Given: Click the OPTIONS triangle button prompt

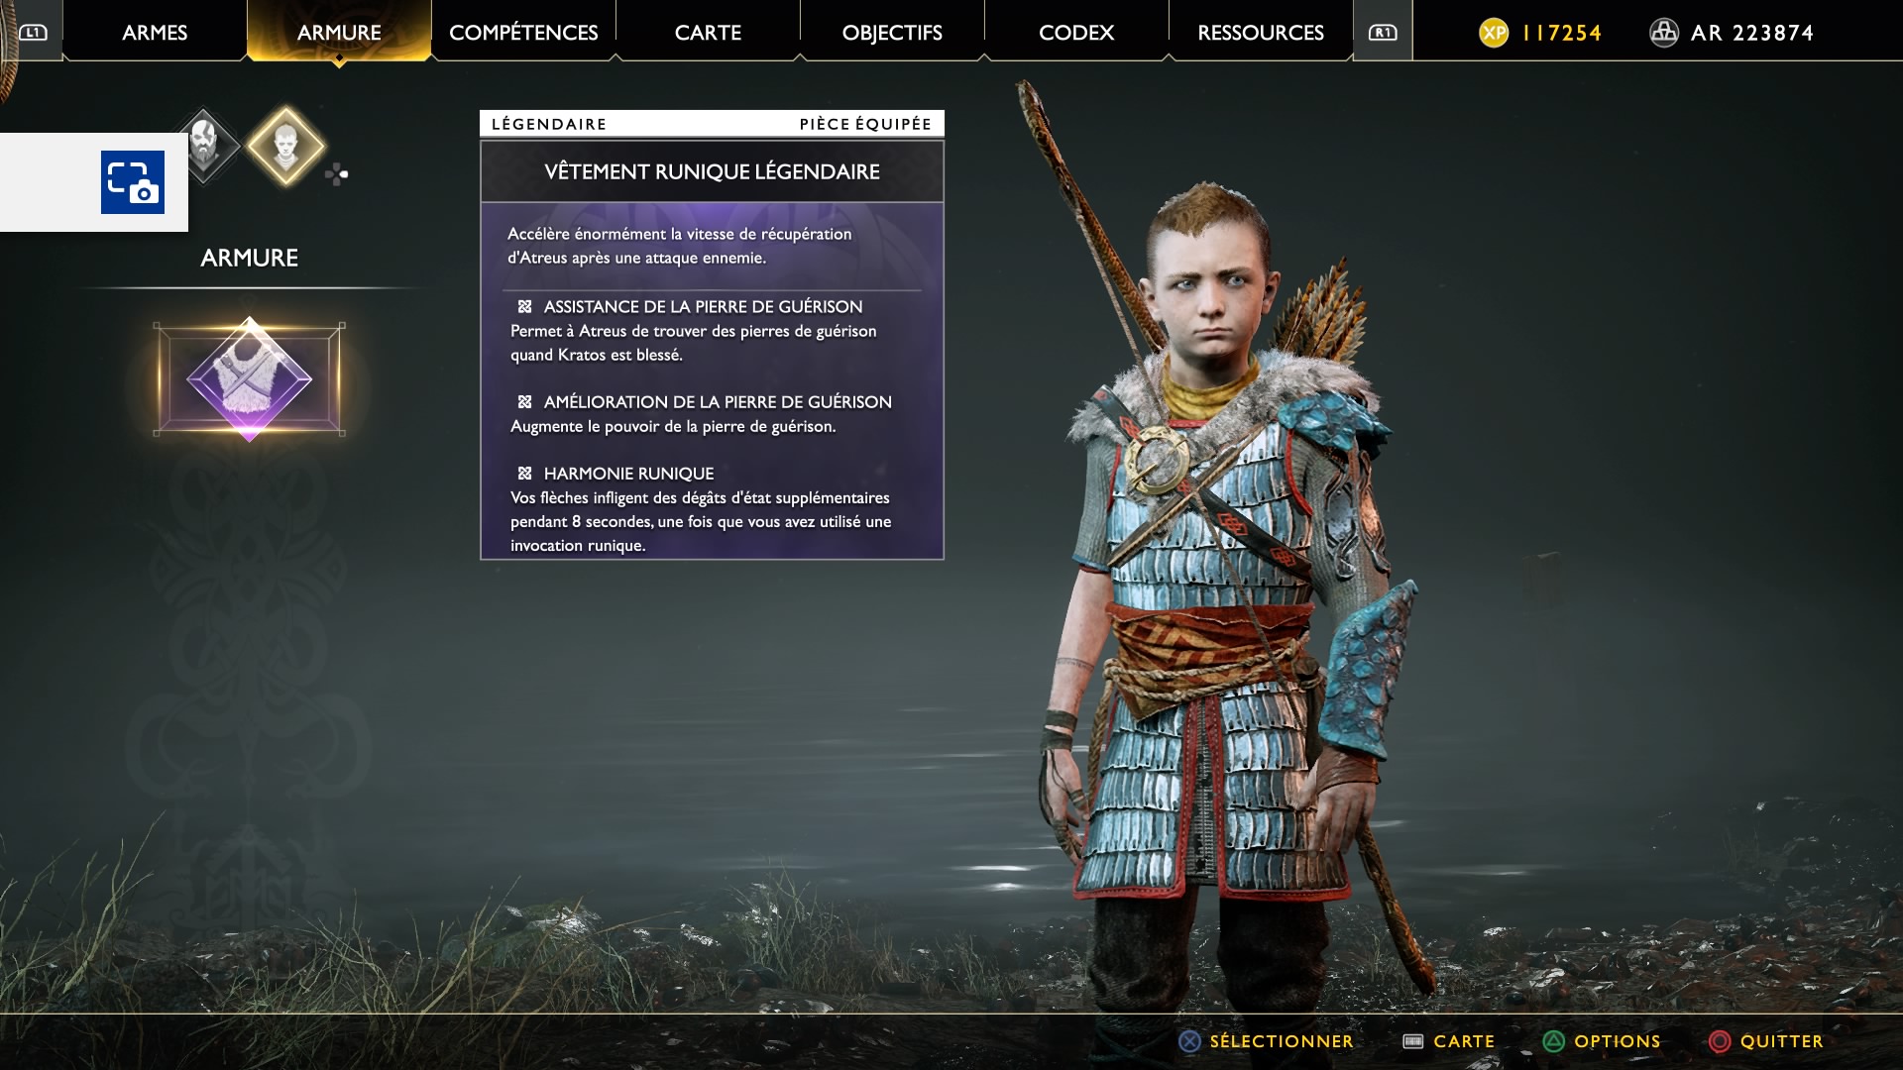Looking at the screenshot, I should point(1602,1041).
